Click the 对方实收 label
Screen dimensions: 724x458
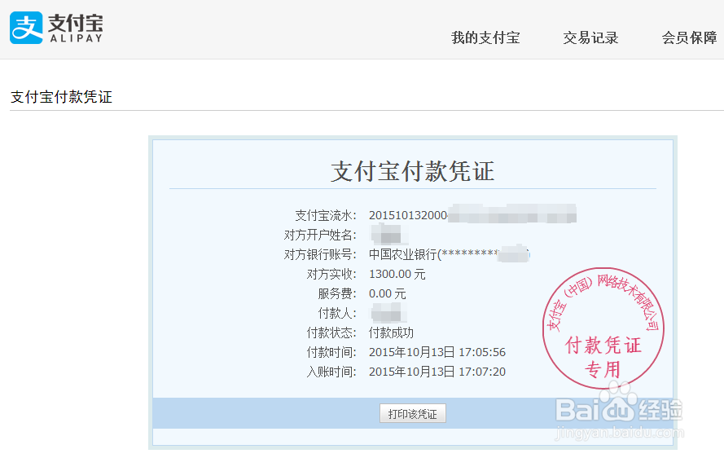331,274
